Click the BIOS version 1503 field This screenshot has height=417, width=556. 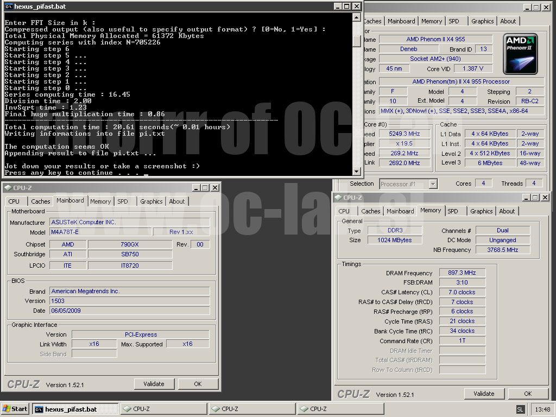coord(129,301)
